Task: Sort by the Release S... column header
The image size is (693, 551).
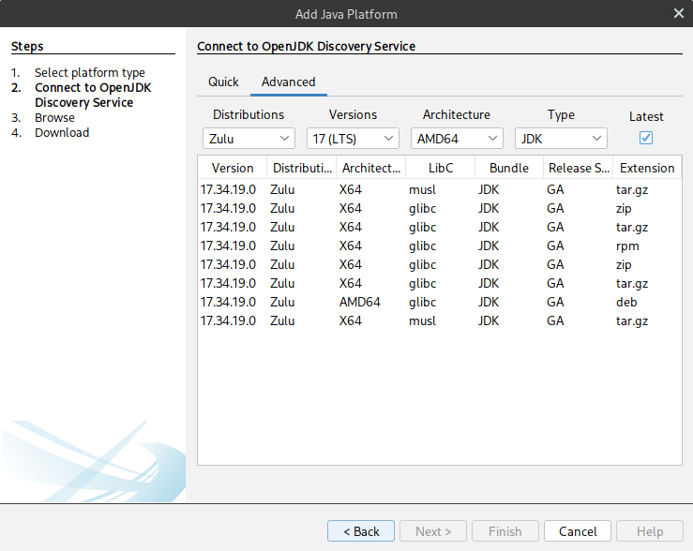Action: tap(579, 168)
